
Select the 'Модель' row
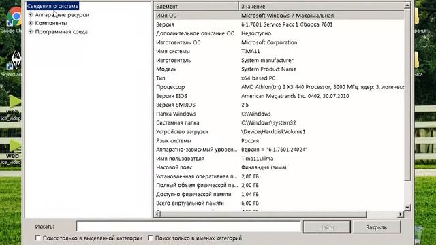pos(279,69)
